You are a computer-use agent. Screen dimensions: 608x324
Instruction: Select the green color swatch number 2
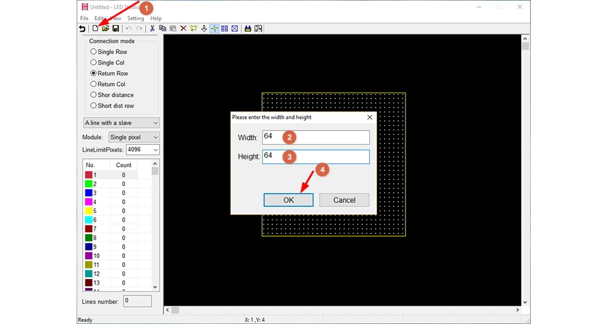tap(89, 184)
